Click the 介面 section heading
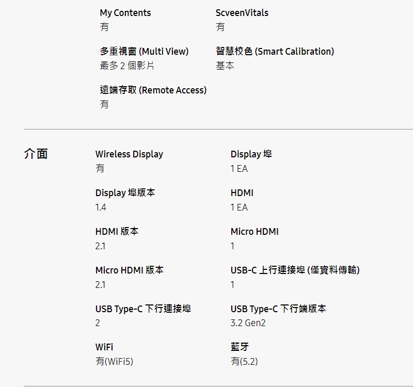 [x=36, y=154]
